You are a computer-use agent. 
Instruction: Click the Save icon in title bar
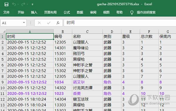6,4
